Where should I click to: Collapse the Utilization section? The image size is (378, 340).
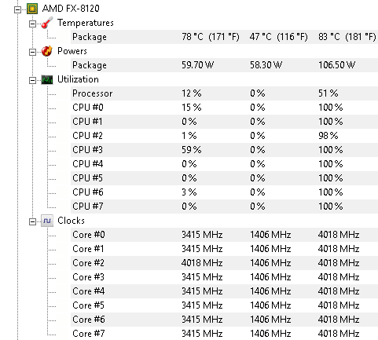(x=32, y=81)
